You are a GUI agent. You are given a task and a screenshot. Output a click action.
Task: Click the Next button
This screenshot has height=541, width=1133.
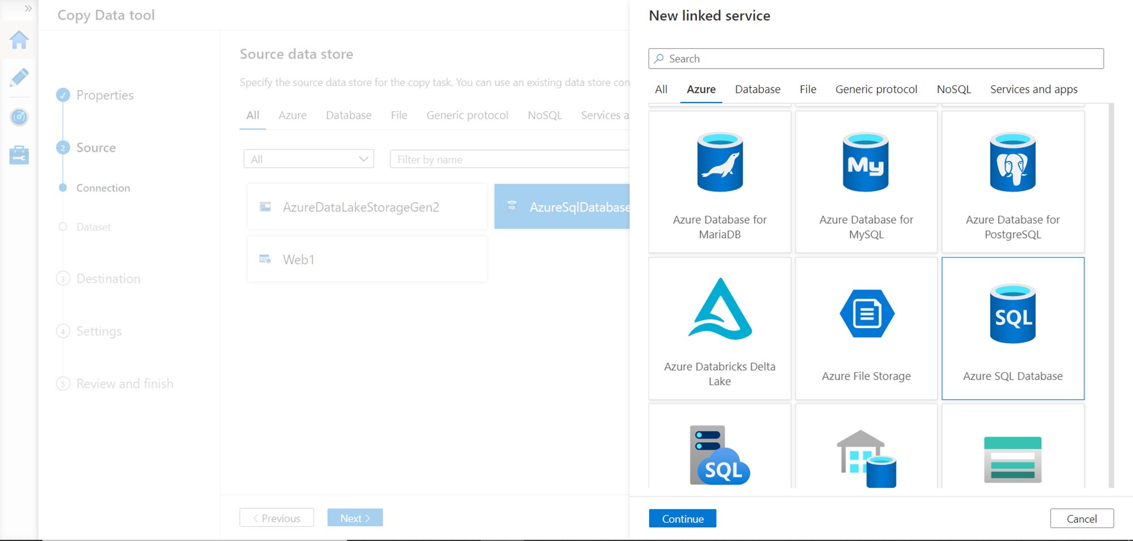point(355,518)
